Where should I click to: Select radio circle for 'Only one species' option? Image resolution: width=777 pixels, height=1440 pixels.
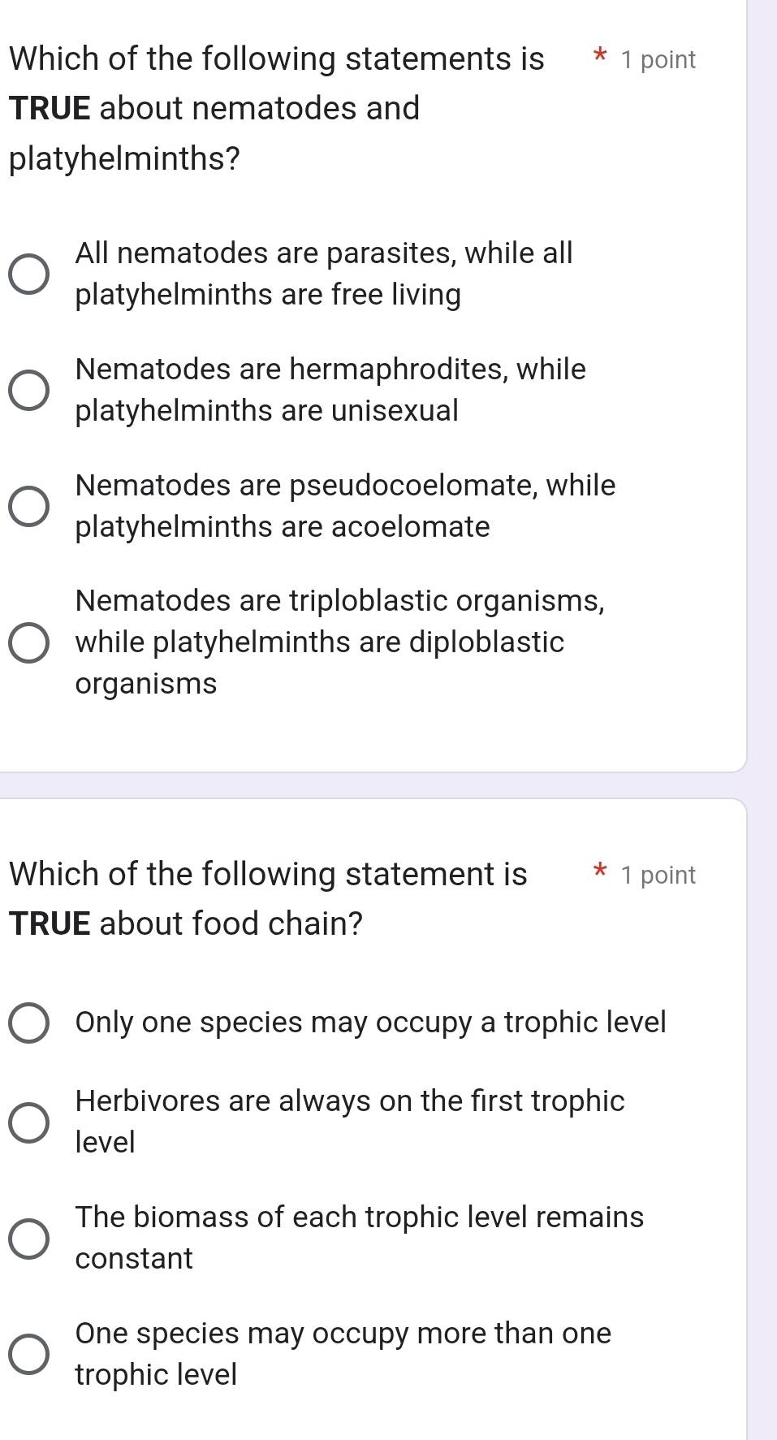tap(28, 1023)
